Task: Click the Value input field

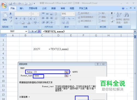Action: [x=49, y=72]
